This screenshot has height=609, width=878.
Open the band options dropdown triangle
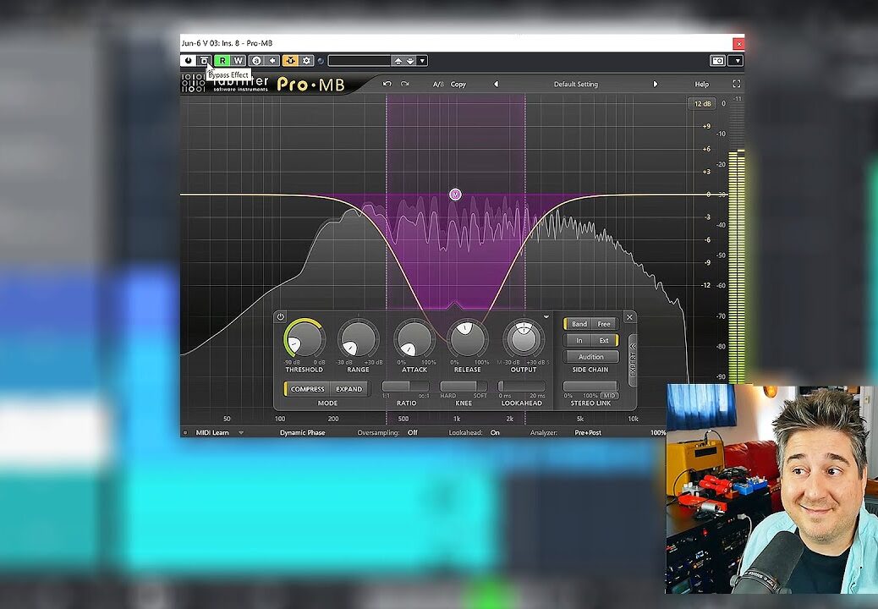point(546,317)
